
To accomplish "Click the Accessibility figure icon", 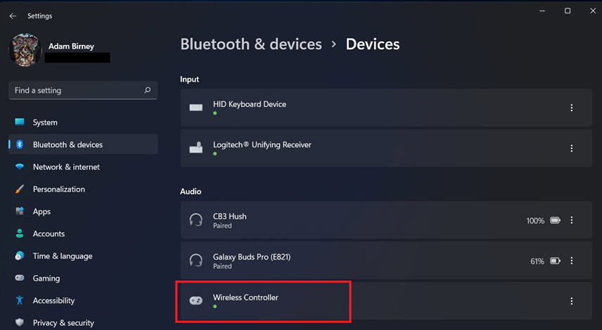I will click(x=20, y=300).
